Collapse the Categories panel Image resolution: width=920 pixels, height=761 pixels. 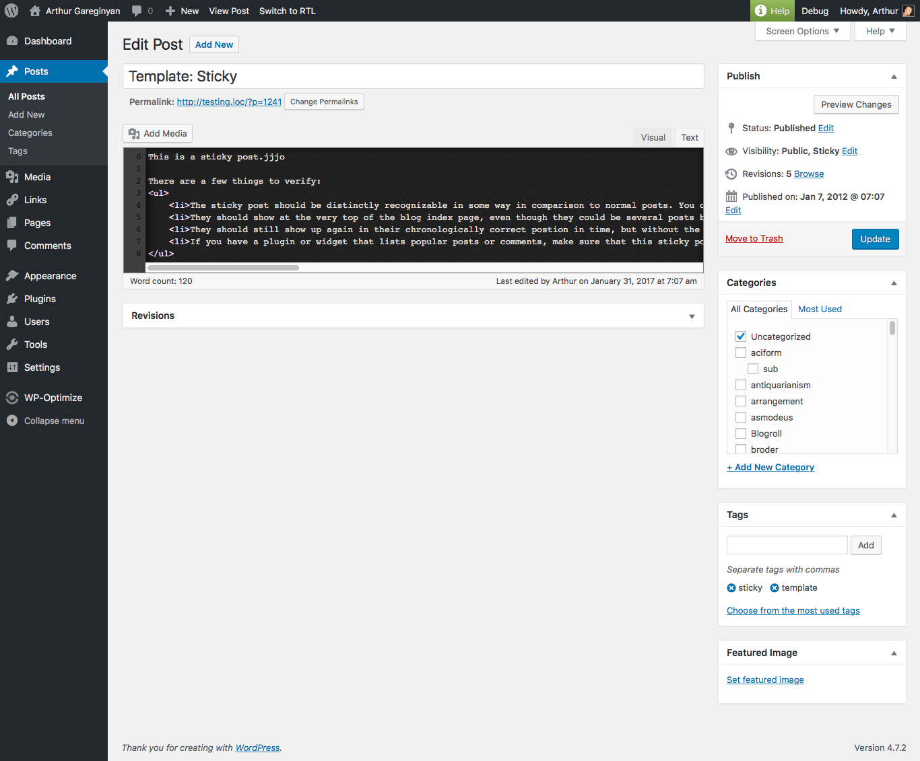point(894,283)
